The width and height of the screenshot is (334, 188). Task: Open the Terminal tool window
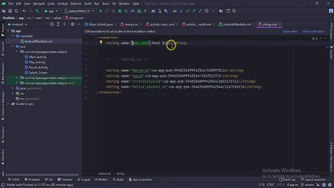(65, 180)
